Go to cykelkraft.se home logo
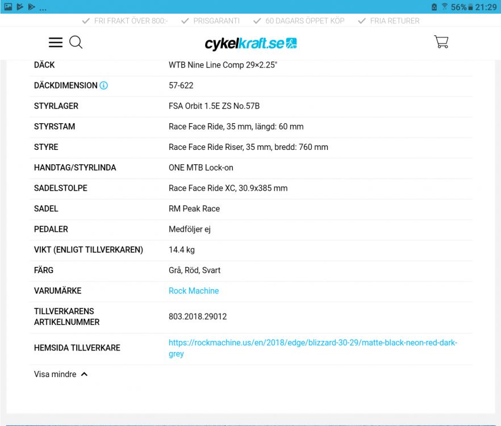Screen dimensions: 501x426 (x=251, y=44)
